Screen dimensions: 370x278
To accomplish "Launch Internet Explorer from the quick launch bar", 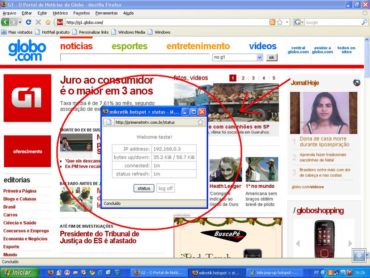I will tap(100, 273).
